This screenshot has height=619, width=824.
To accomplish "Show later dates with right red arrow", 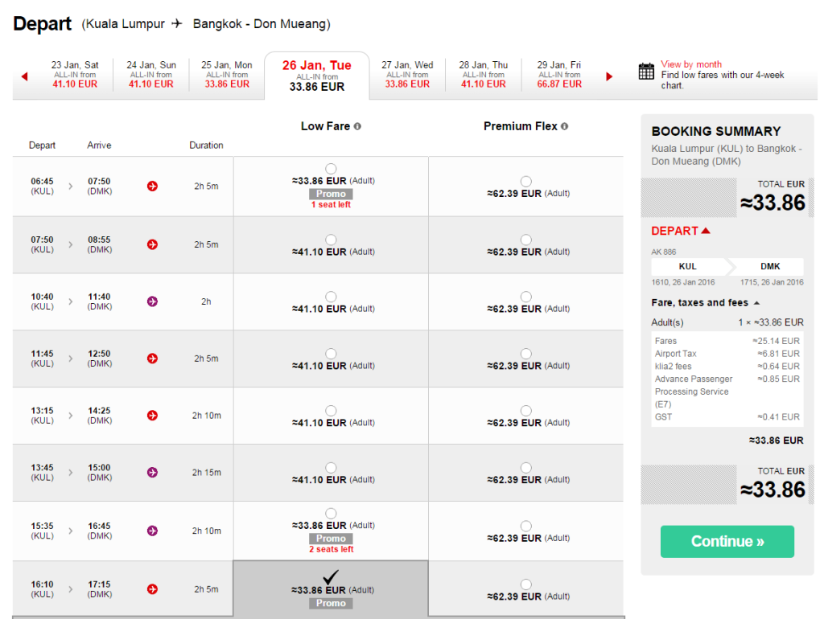I will point(609,76).
